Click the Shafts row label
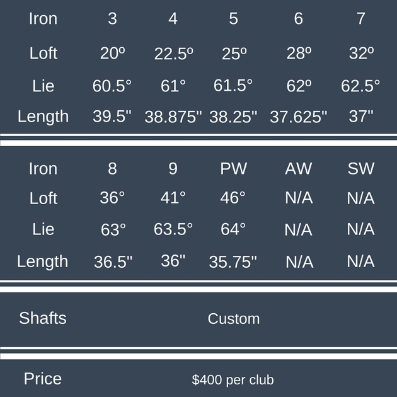397x397 pixels. (43, 318)
